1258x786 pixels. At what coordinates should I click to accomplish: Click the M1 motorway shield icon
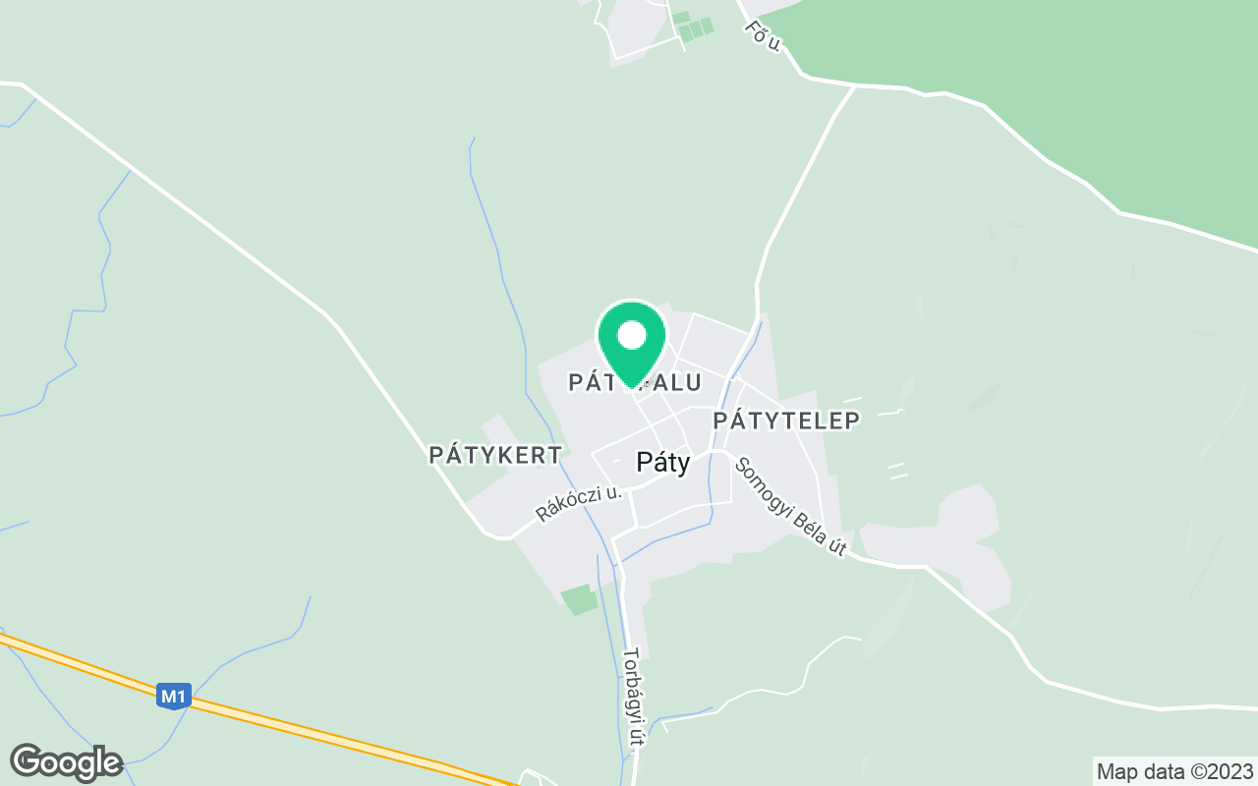click(x=173, y=697)
